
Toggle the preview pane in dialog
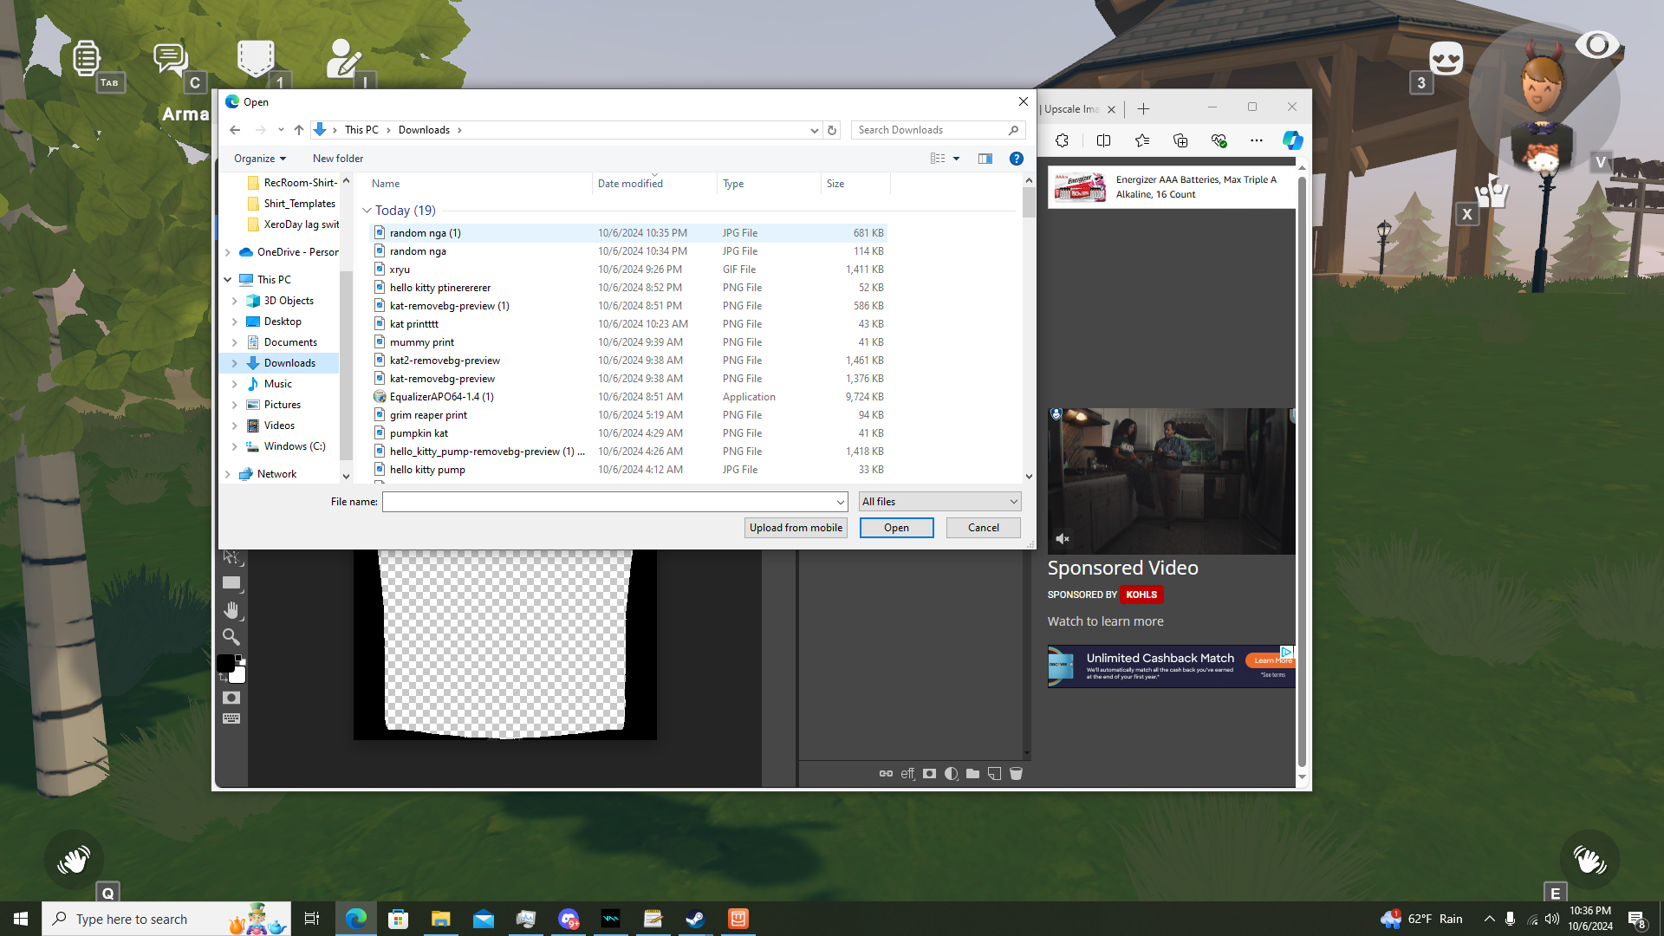coord(985,159)
